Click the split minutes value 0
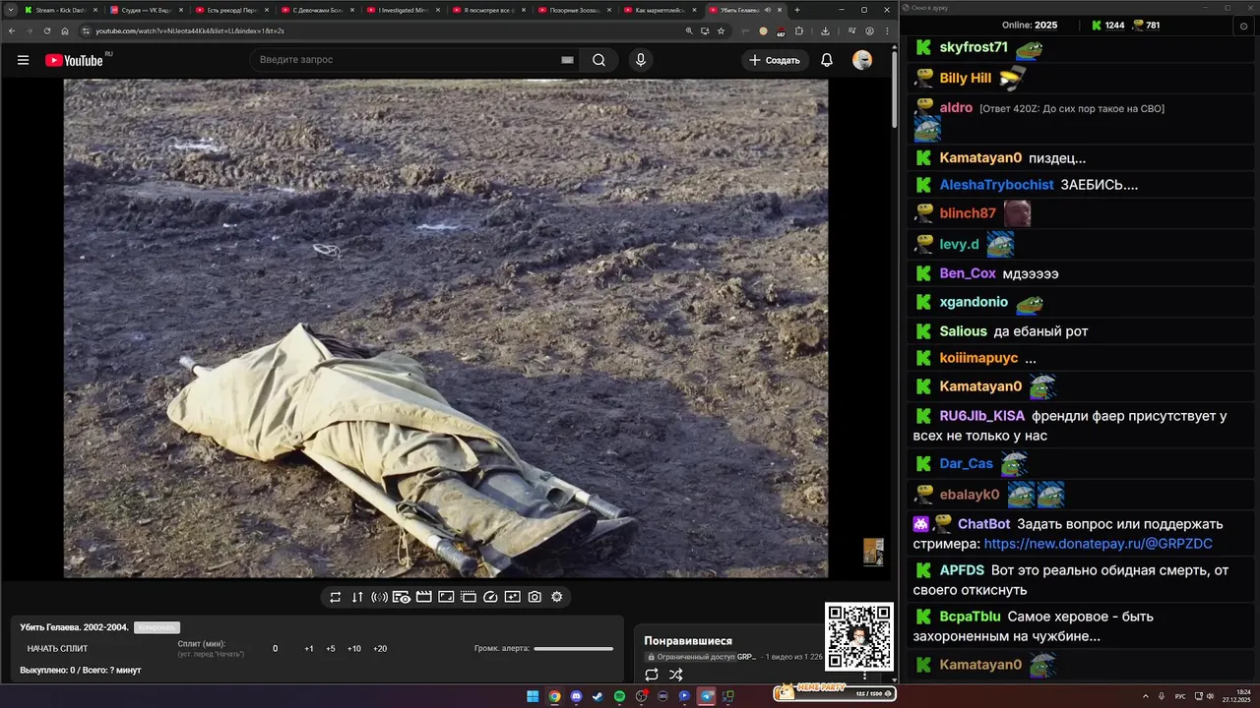 point(275,649)
